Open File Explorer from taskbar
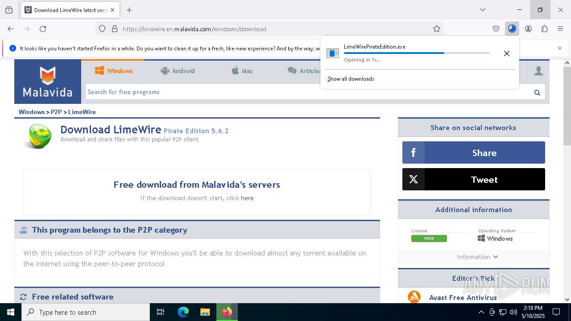 pos(205,312)
